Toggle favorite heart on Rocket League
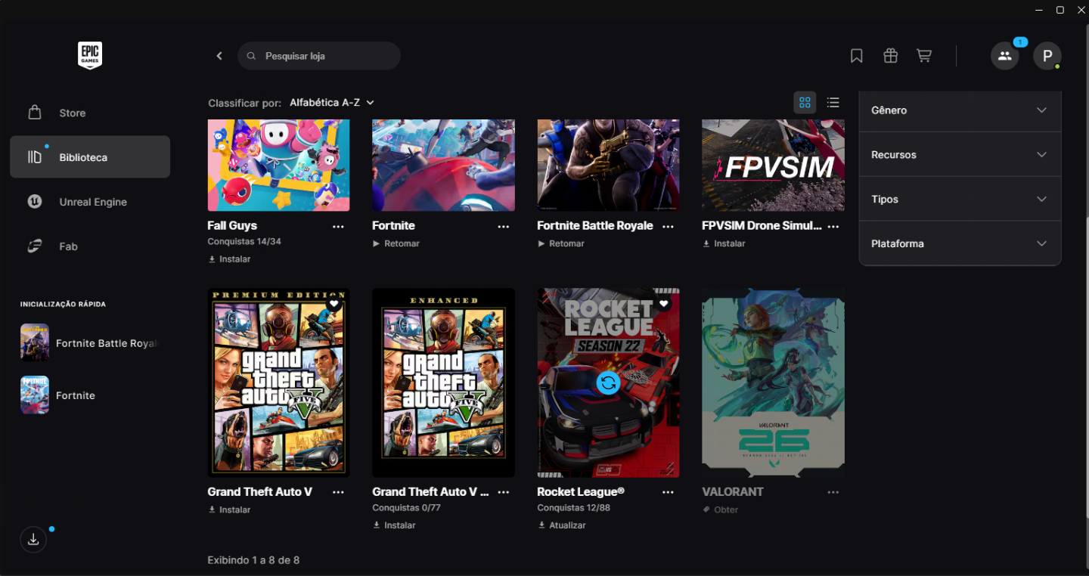1089x576 pixels. [663, 304]
